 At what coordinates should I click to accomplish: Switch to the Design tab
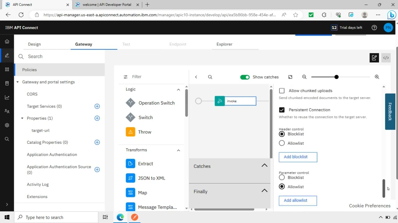coord(34,44)
